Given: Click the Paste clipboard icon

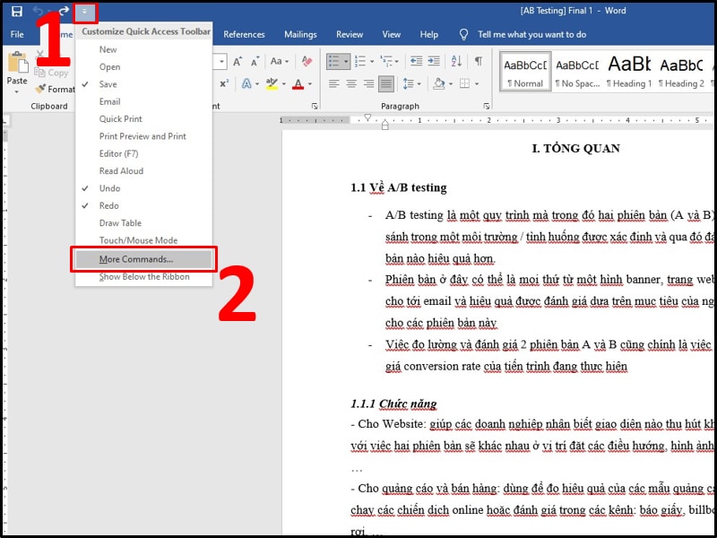Looking at the screenshot, I should tap(18, 63).
